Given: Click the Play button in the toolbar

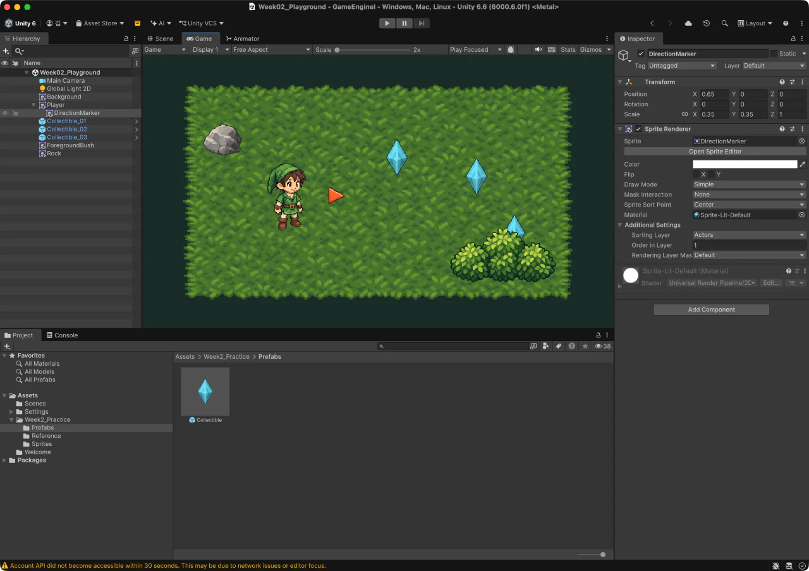Looking at the screenshot, I should coord(387,23).
